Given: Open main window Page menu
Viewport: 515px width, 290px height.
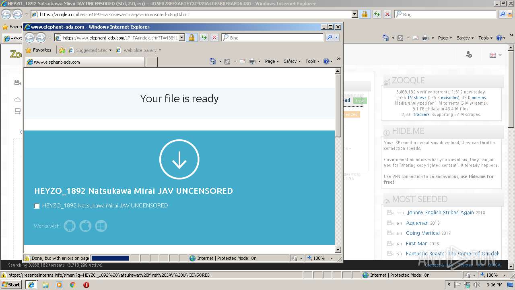Looking at the screenshot, I should point(445,38).
